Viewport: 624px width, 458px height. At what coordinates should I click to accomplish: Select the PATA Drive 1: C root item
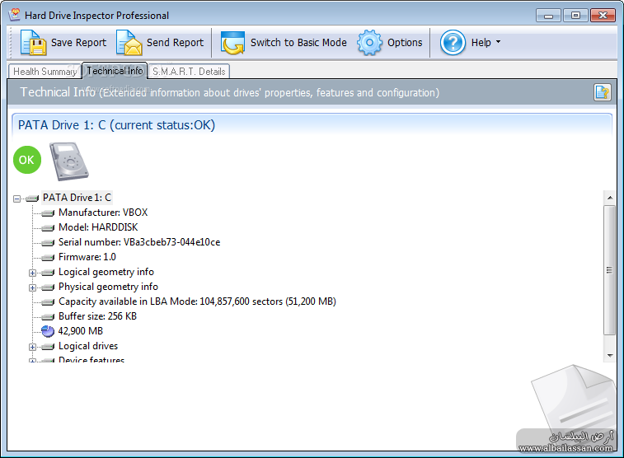[77, 198]
